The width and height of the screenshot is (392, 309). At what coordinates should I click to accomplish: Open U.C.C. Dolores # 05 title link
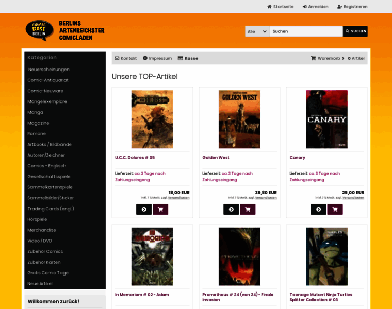[x=135, y=158]
